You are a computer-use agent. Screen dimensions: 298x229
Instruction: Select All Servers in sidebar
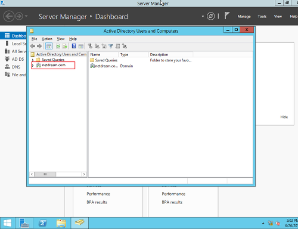point(13,51)
